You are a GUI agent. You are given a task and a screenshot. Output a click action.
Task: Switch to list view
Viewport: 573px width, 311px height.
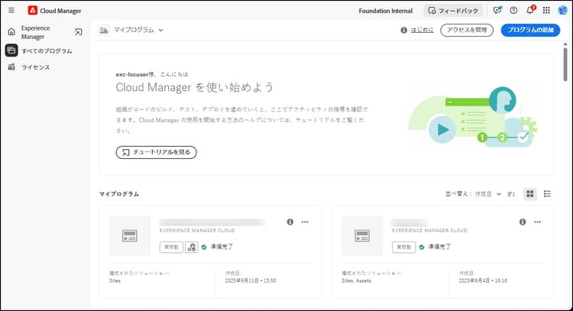[547, 193]
